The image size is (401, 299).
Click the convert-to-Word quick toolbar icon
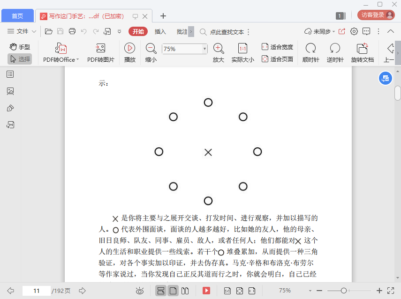(x=107, y=31)
